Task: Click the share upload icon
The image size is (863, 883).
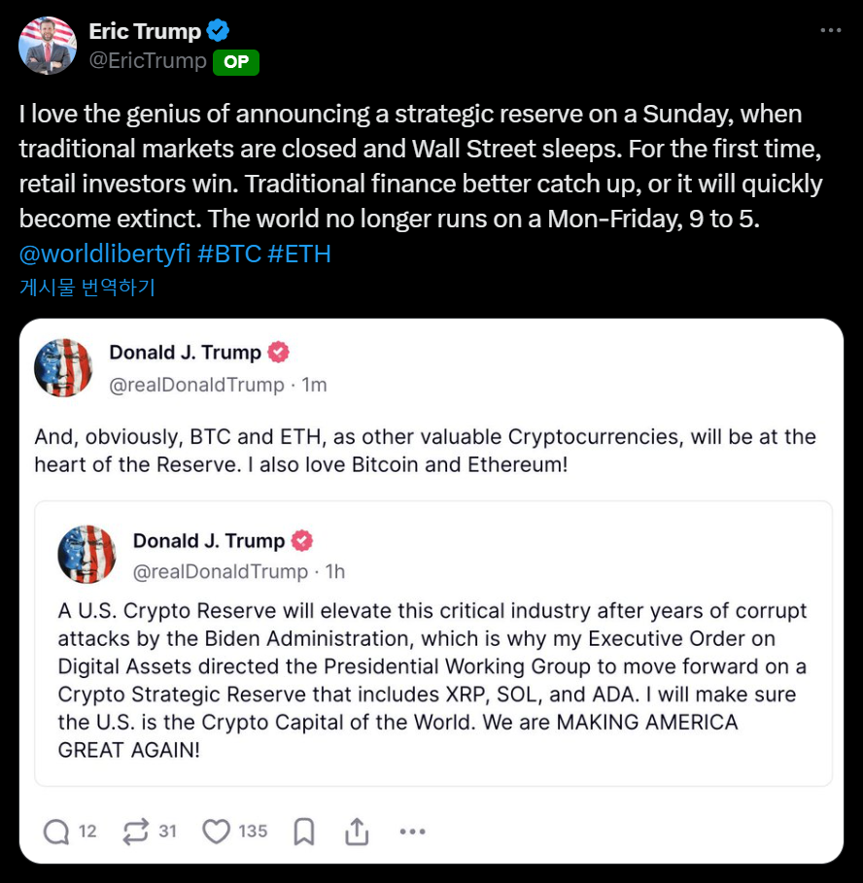Action: [x=357, y=832]
